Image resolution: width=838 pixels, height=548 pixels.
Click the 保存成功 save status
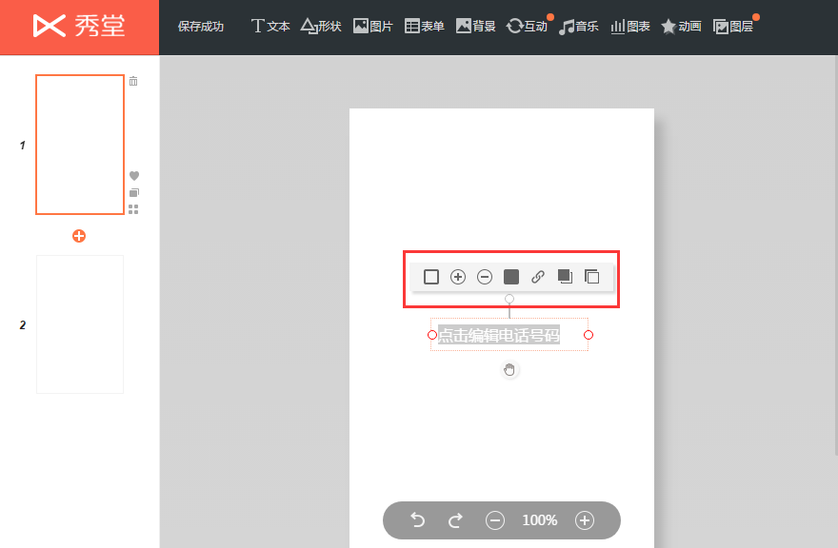[x=201, y=27]
